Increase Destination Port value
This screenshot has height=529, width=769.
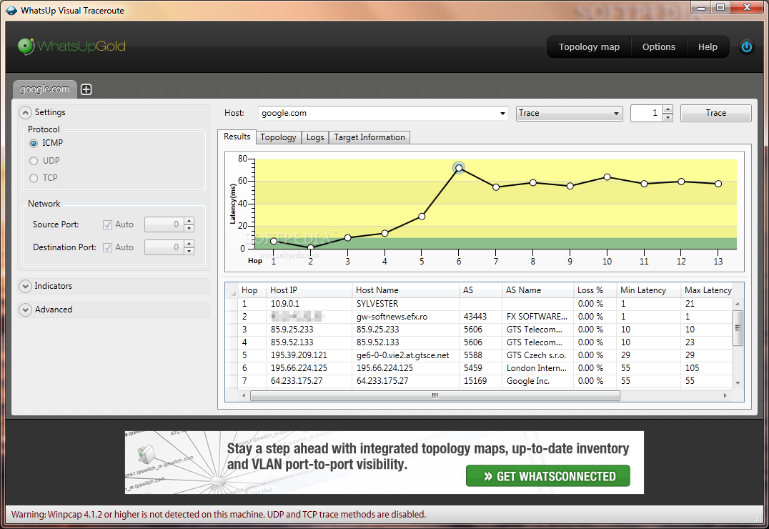point(189,243)
